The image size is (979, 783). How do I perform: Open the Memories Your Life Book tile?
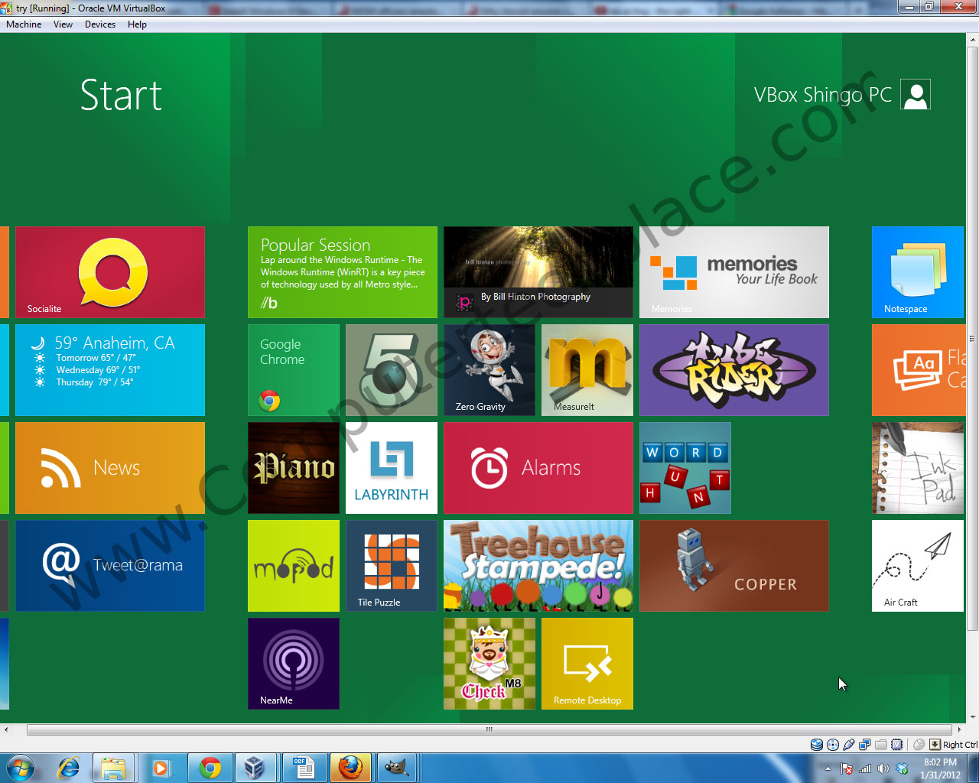point(734,272)
